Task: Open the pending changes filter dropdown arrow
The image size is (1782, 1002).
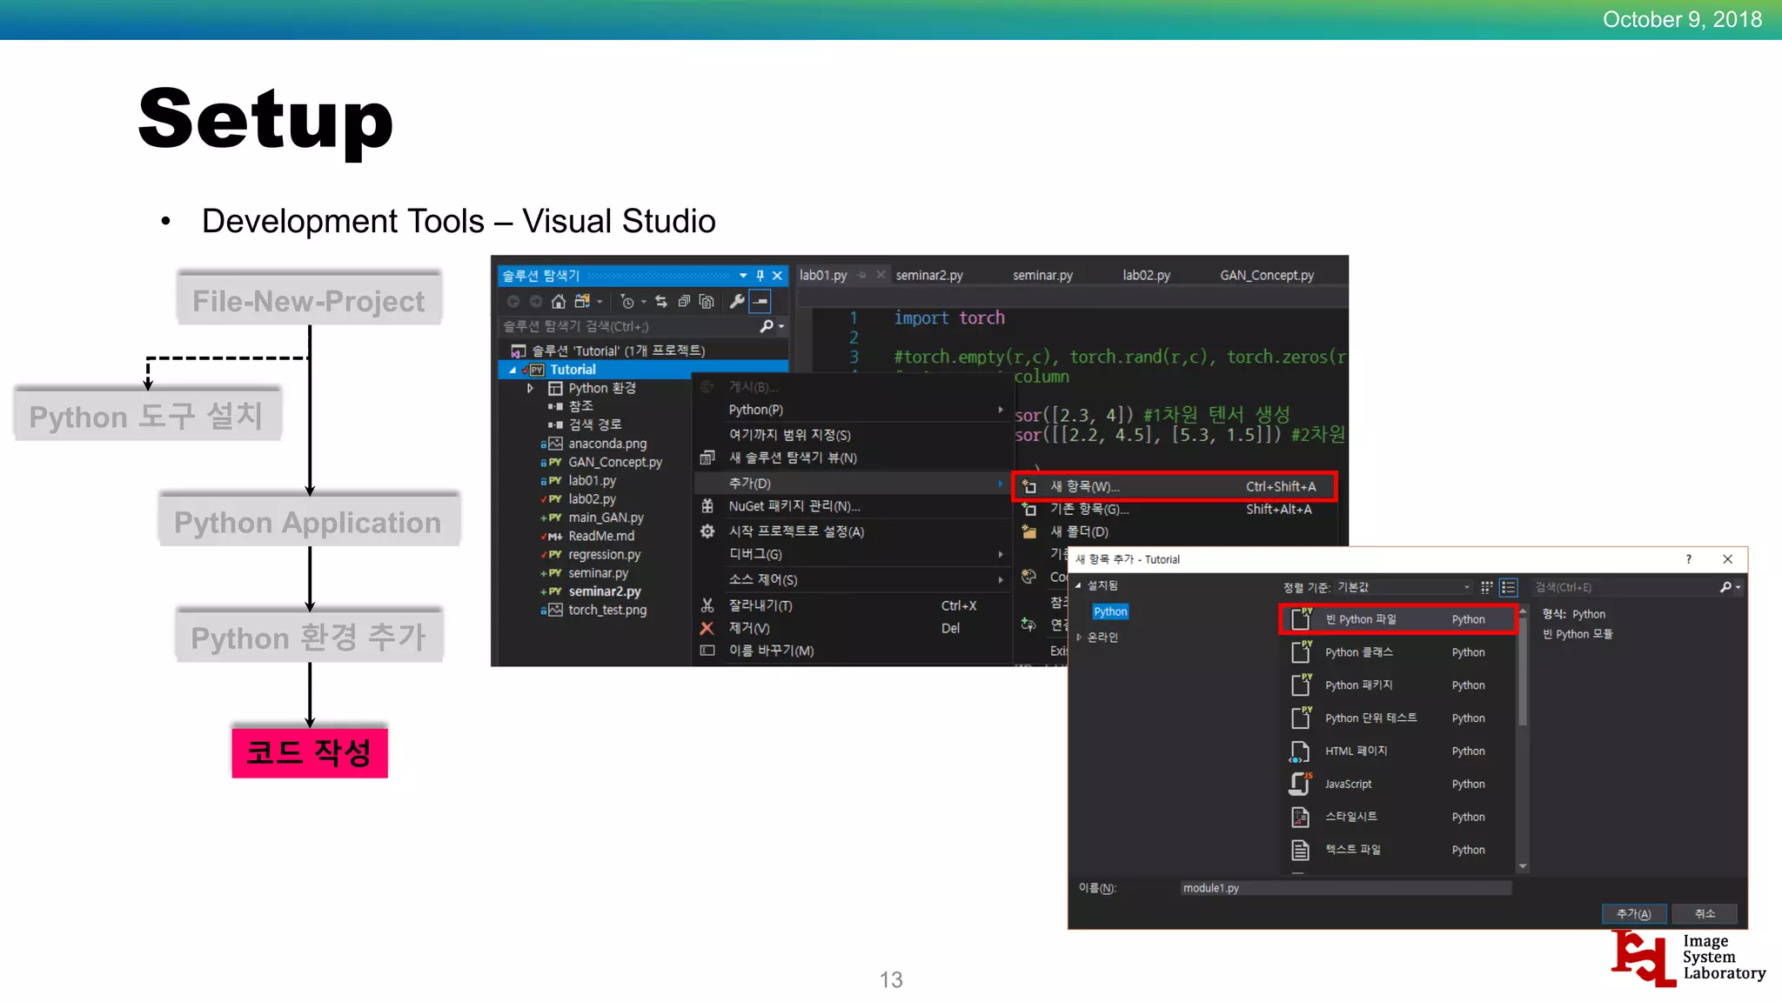Action: click(644, 302)
